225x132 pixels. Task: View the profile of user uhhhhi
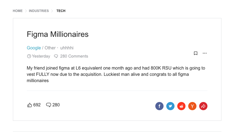pos(67,48)
